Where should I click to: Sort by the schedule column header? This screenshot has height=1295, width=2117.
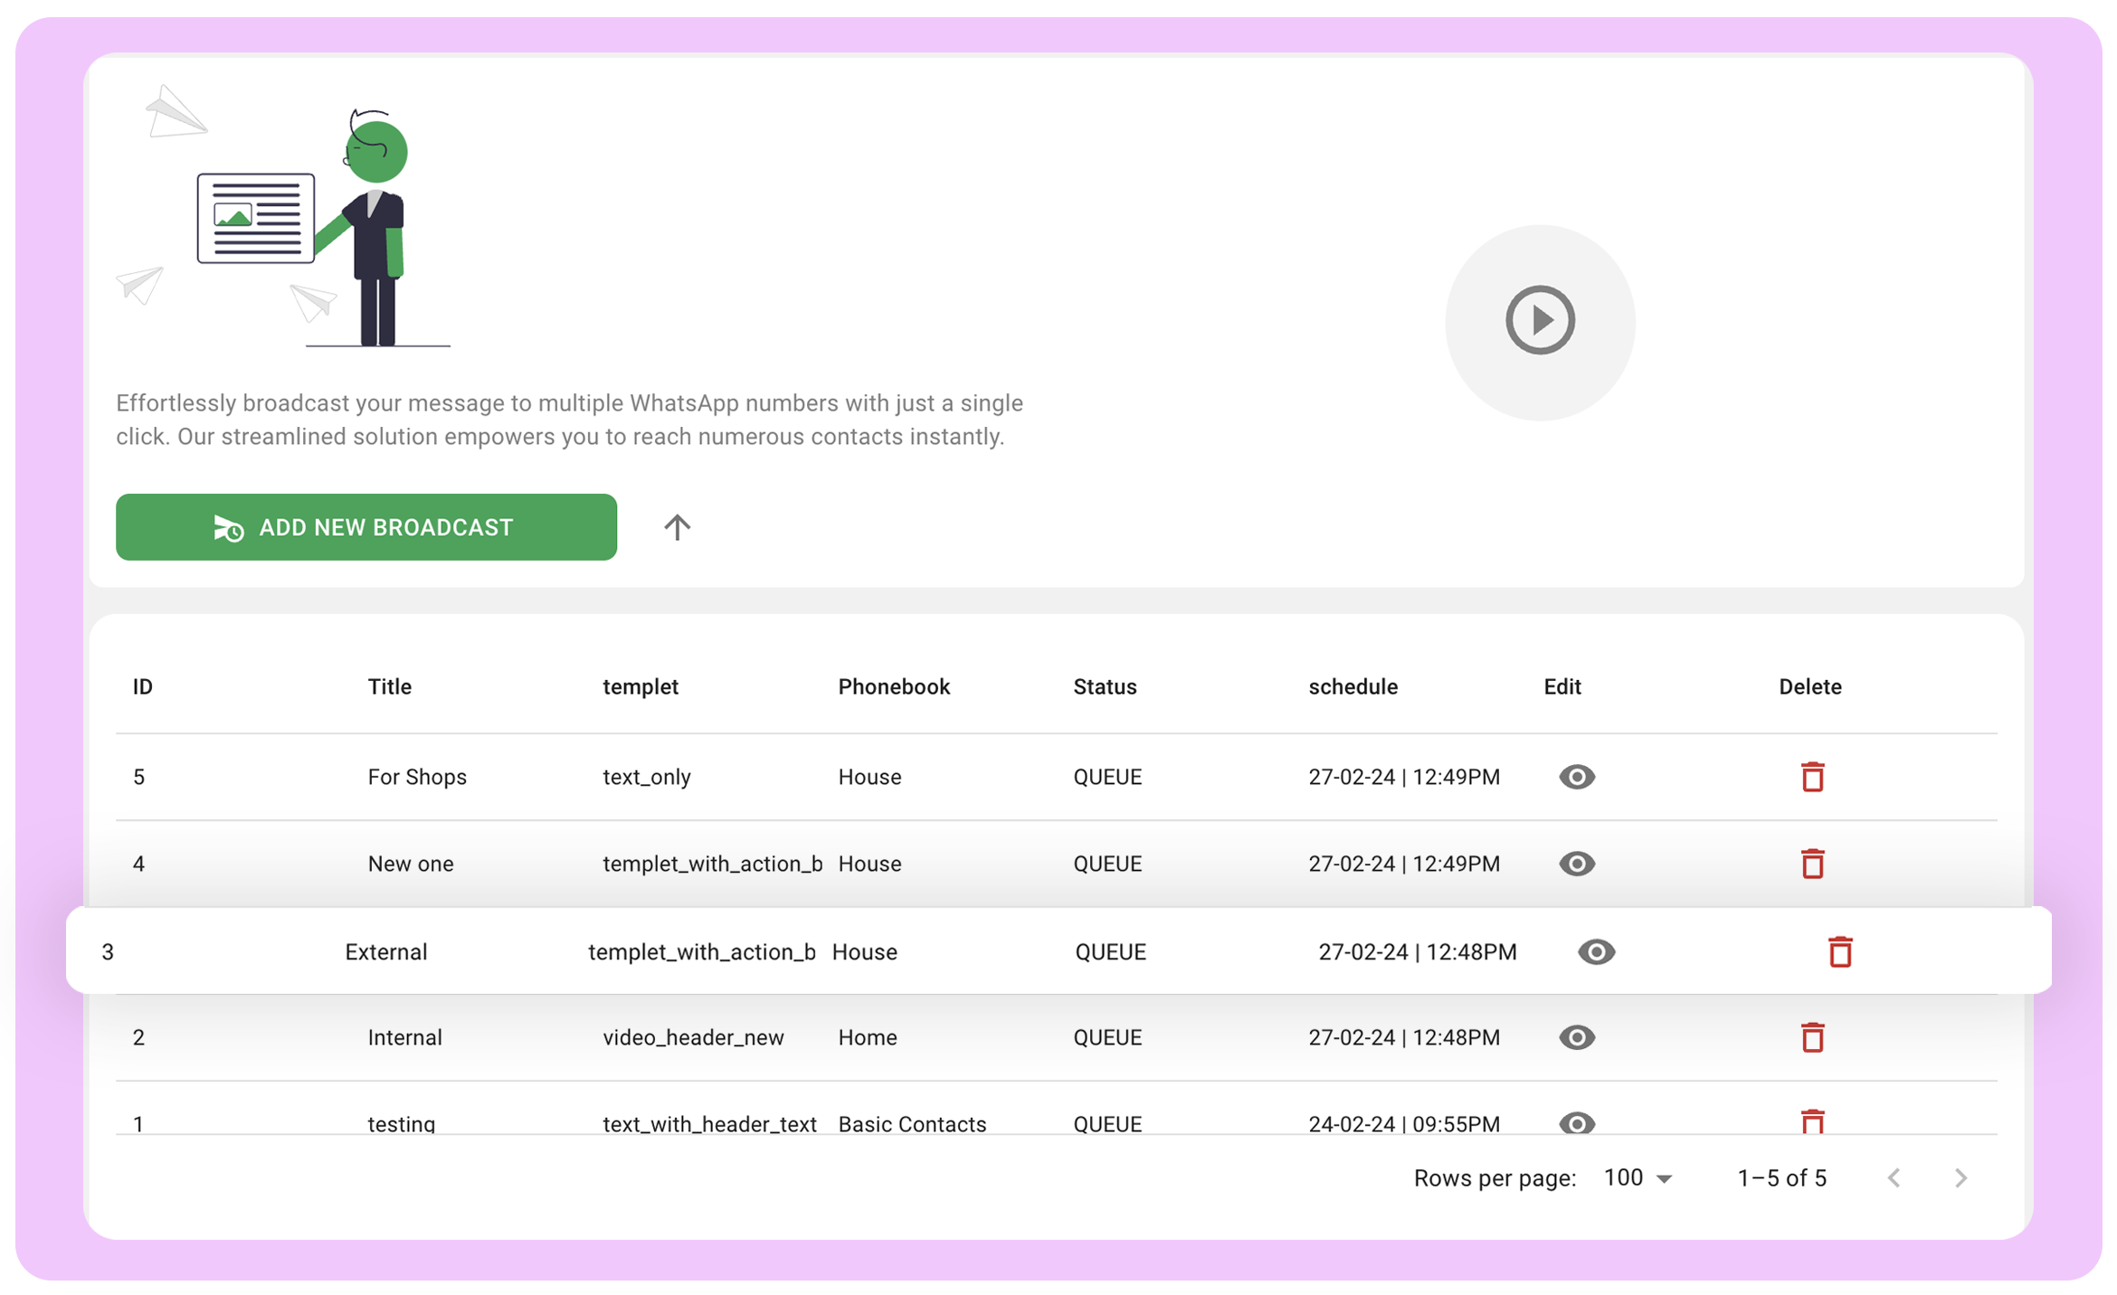point(1352,686)
